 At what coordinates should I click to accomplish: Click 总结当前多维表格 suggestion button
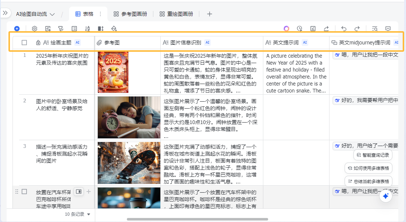pyautogui.click(x=368, y=181)
